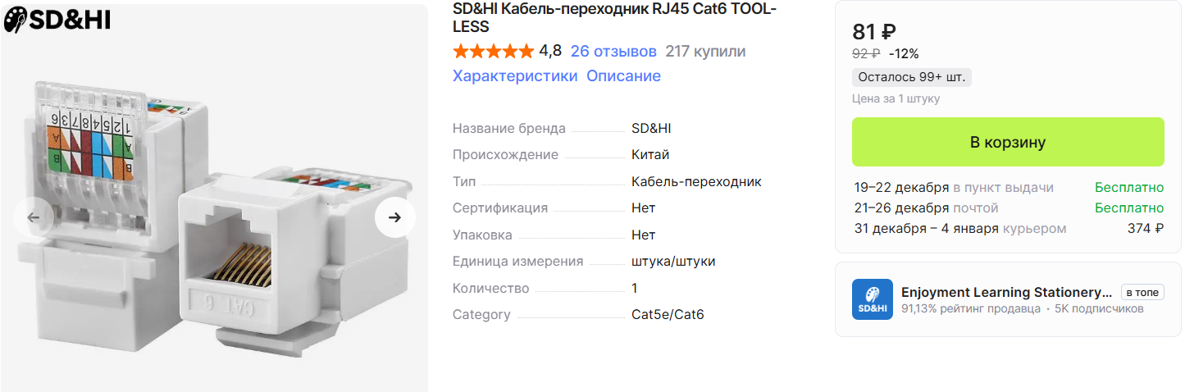This screenshot has height=392, width=1185.
Task: Select the courier delivery row
Action: click(1008, 229)
